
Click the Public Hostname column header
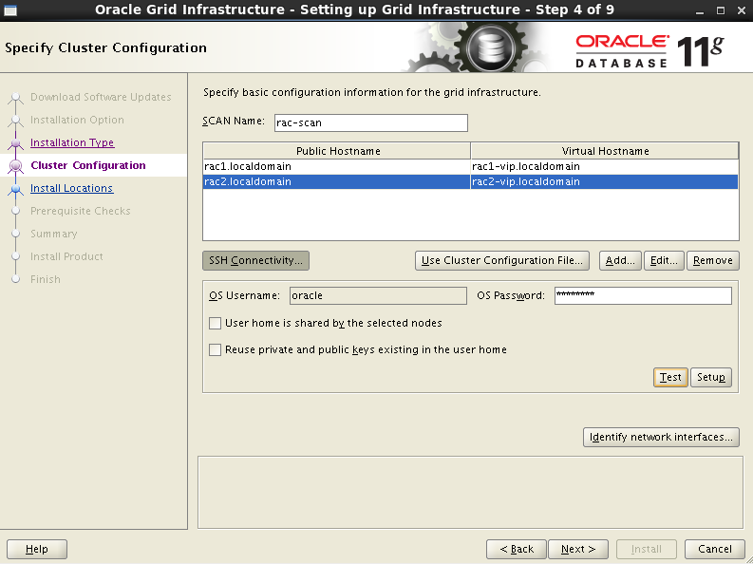point(337,151)
